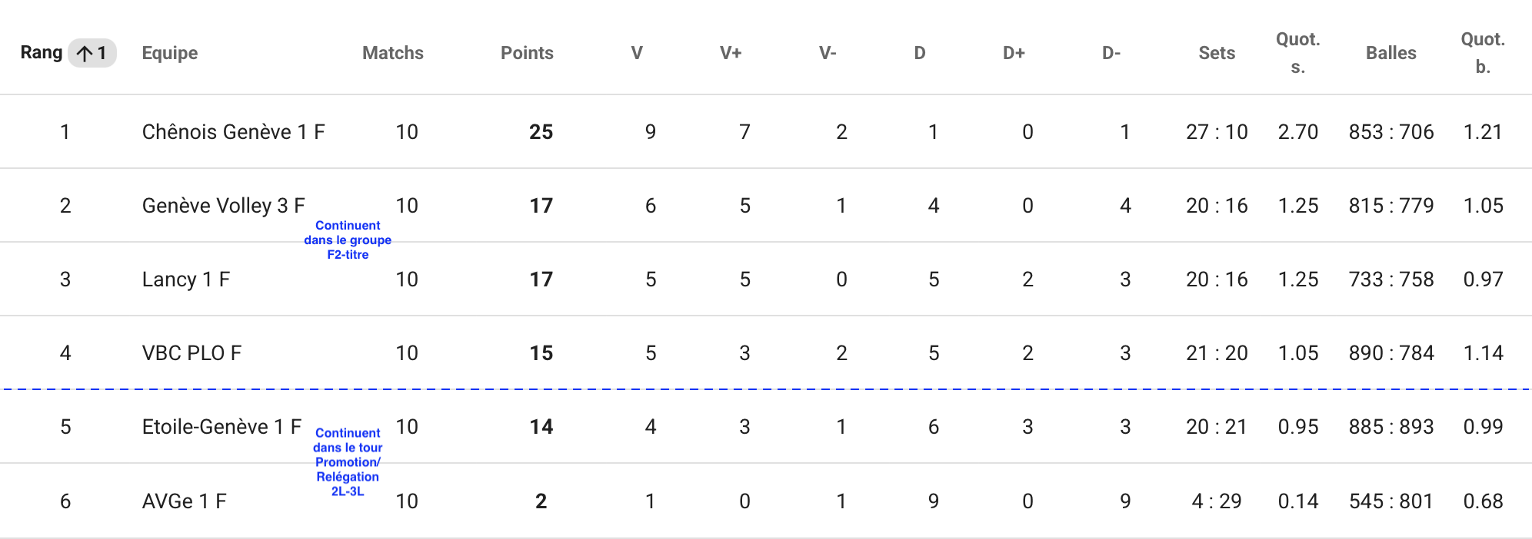1532x539 pixels.
Task: Click the D+ column header
Action: point(1014,53)
